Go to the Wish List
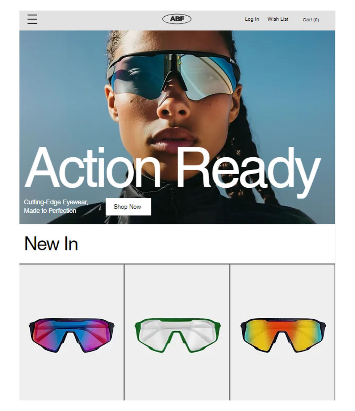 [x=278, y=19]
